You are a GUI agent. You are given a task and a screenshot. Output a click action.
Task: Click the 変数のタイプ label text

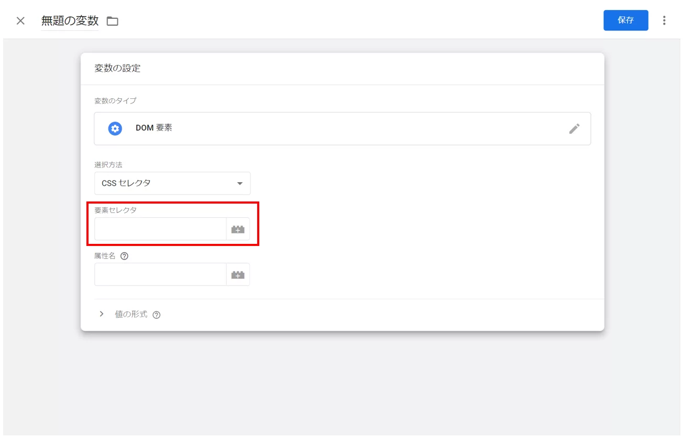click(115, 100)
